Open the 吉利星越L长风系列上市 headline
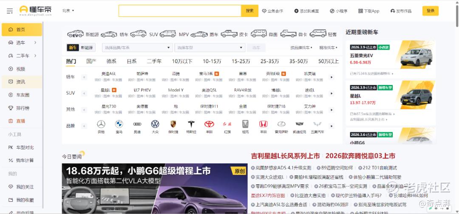 pyautogui.click(x=286, y=156)
